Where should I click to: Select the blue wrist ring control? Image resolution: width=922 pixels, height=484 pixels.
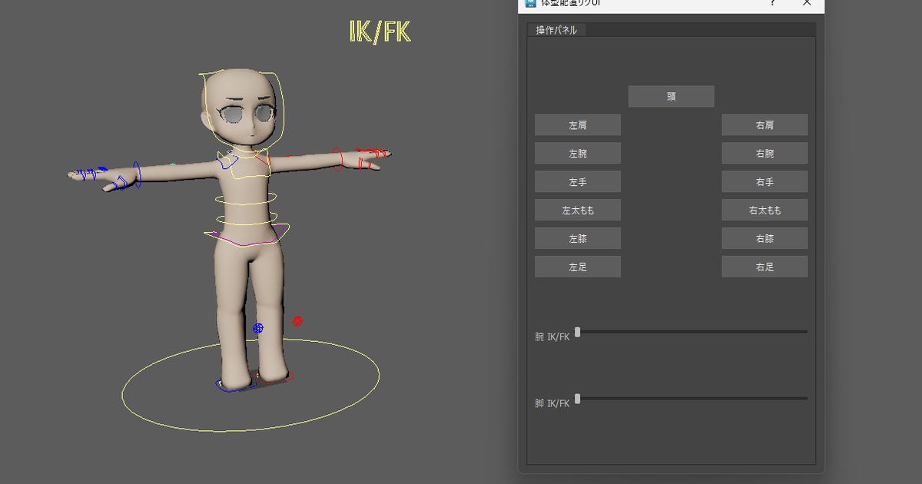(138, 174)
